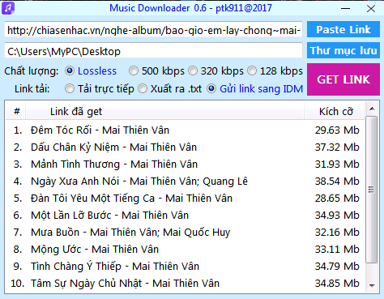The width and height of the screenshot is (384, 299).
Task: Click the Link đã get column header
Action: click(165, 111)
